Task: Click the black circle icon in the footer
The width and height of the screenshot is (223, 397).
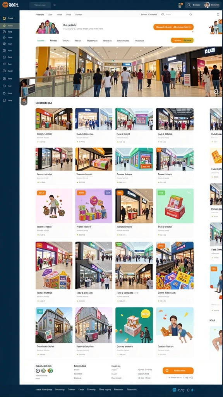Action: [x=38, y=371]
